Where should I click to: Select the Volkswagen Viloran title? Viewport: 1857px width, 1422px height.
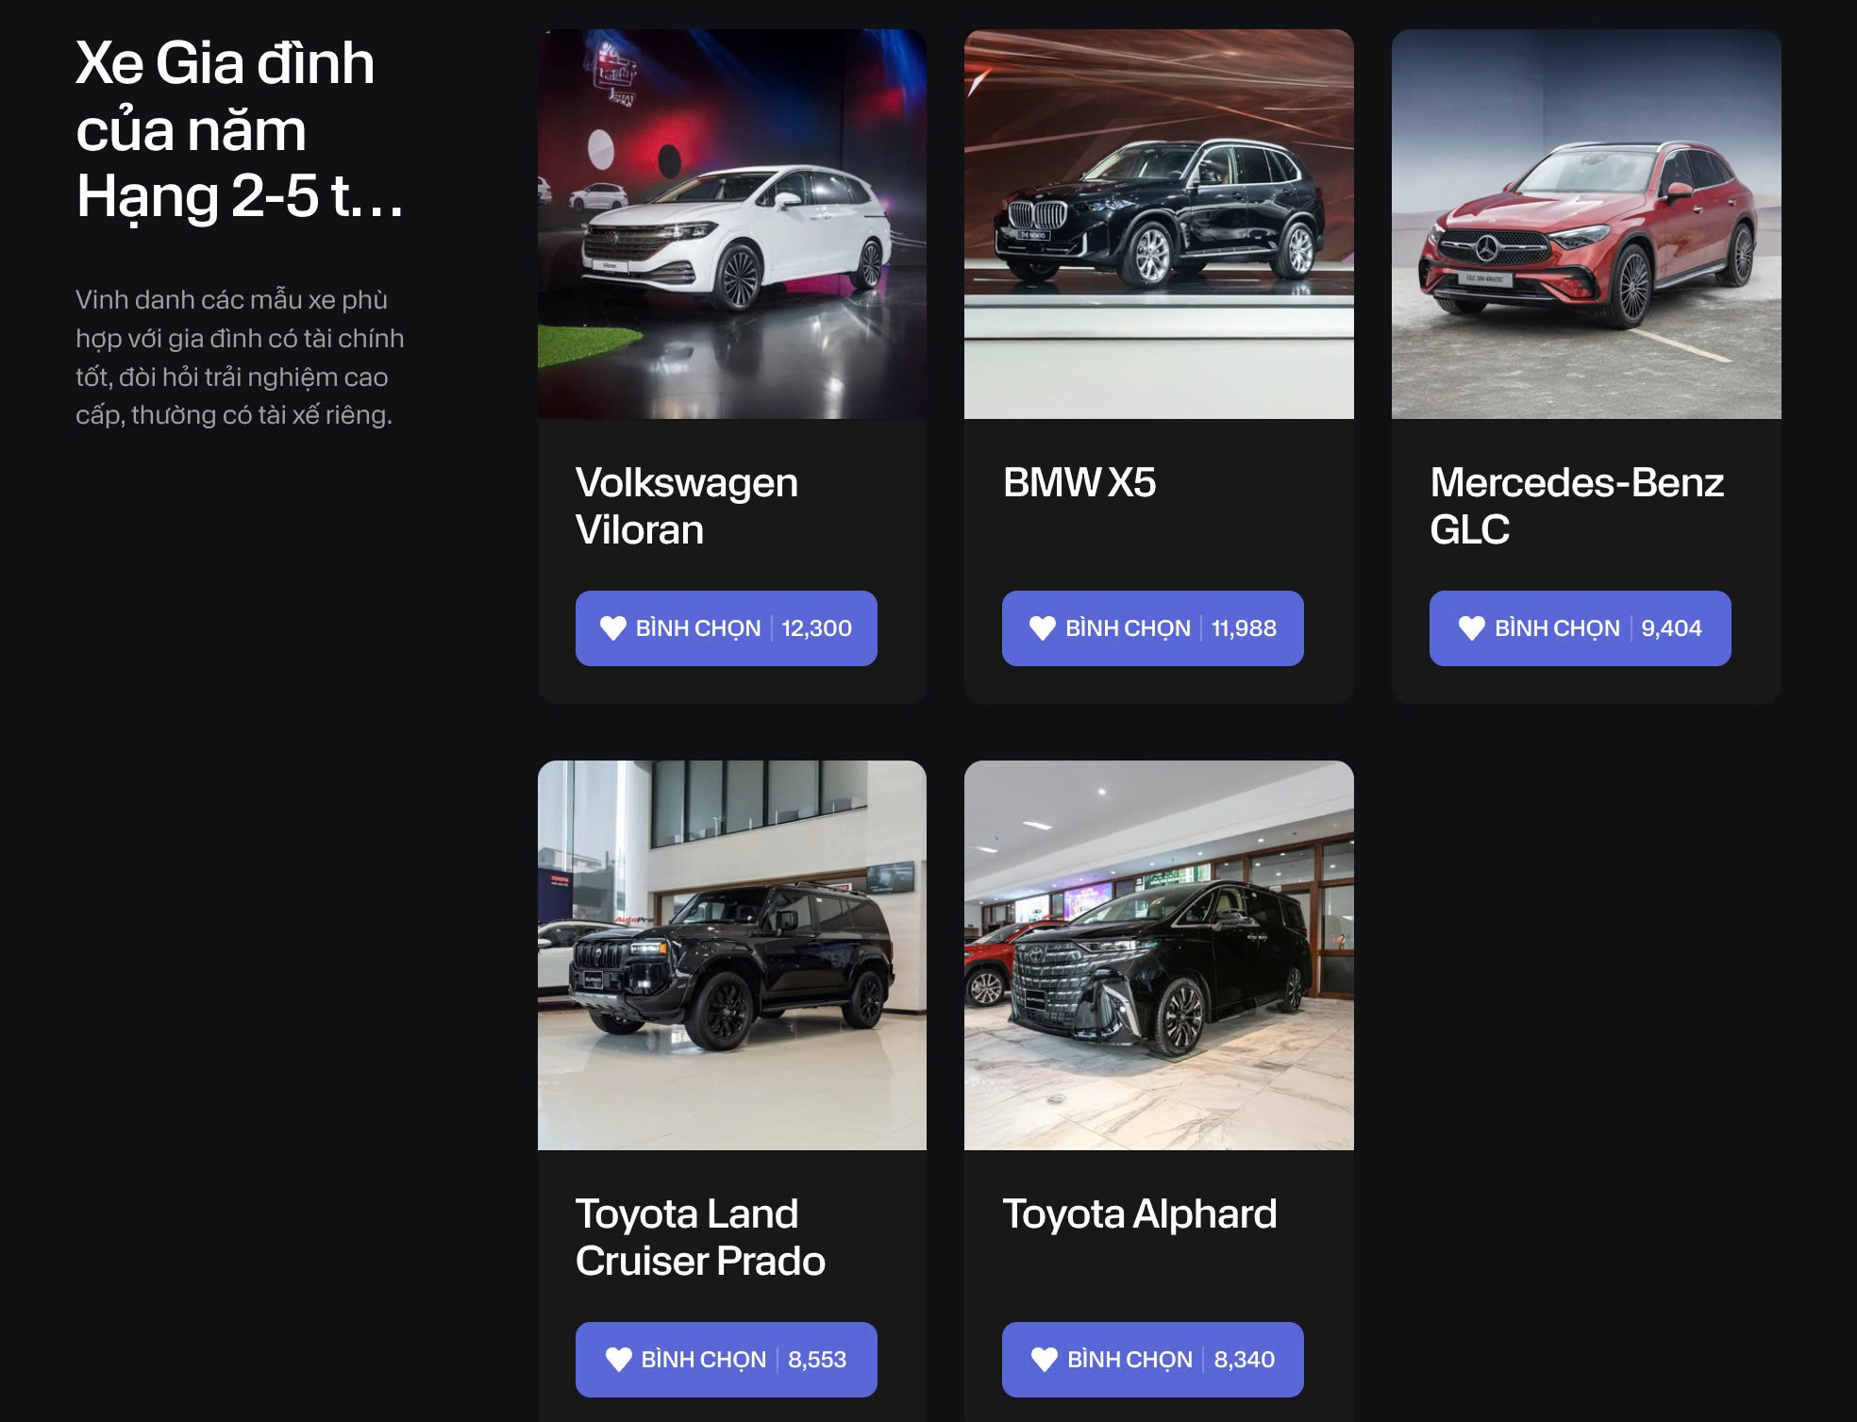pyautogui.click(x=687, y=506)
